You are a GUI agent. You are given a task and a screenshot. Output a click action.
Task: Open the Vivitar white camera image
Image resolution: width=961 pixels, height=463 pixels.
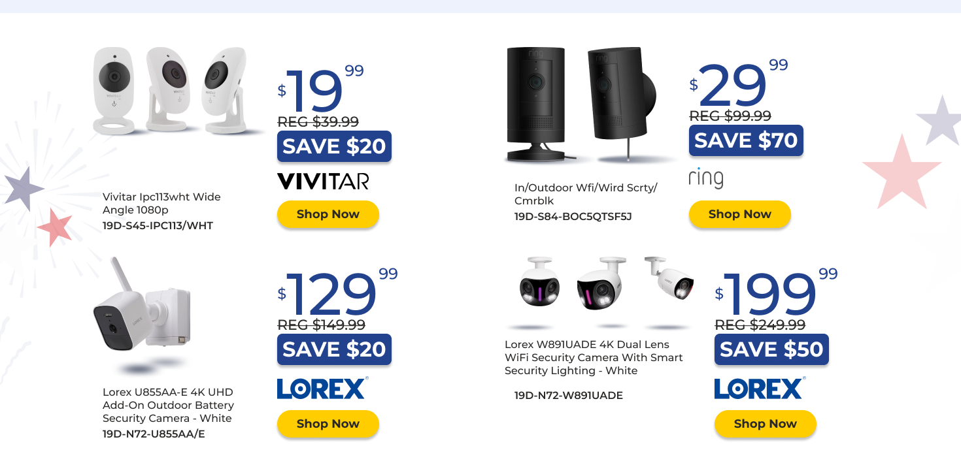pyautogui.click(x=170, y=91)
